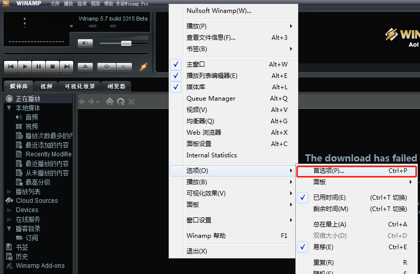Toggle the 主窗口 checked item
The image size is (420, 274).
233,65
